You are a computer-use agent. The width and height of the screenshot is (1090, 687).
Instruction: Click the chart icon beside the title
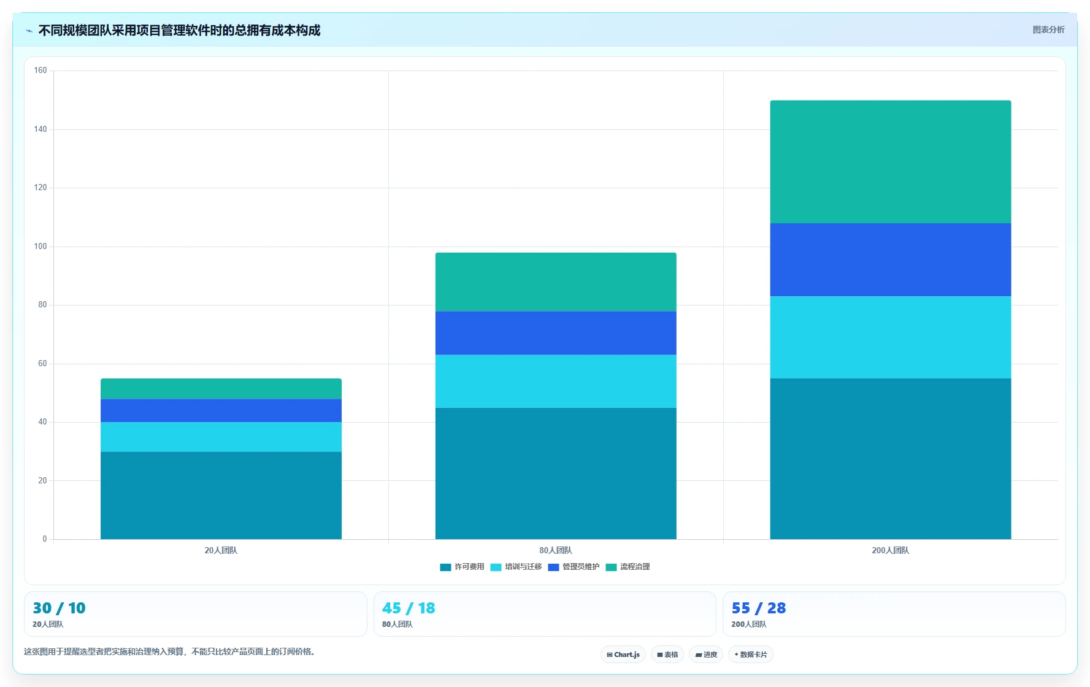pos(29,31)
